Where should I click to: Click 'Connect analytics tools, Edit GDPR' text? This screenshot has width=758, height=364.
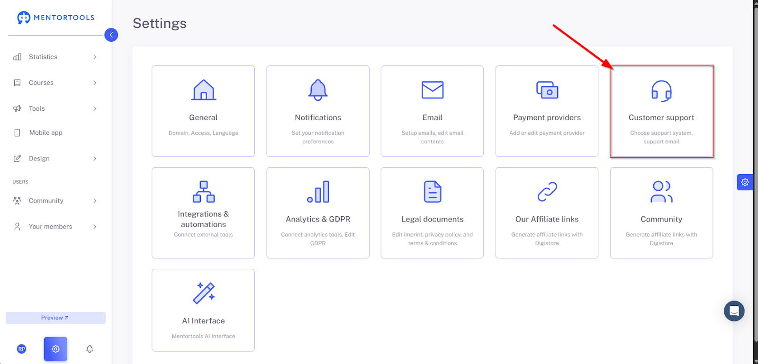coord(318,239)
